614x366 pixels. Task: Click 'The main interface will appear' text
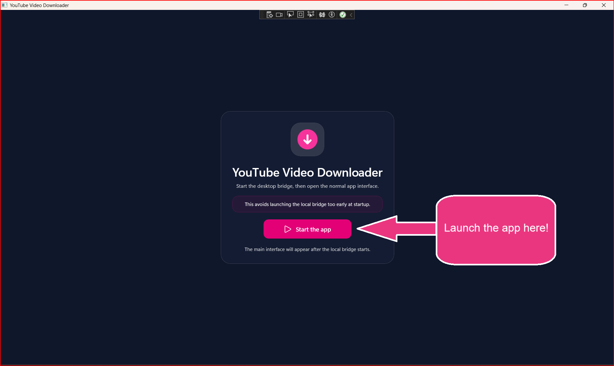point(307,249)
